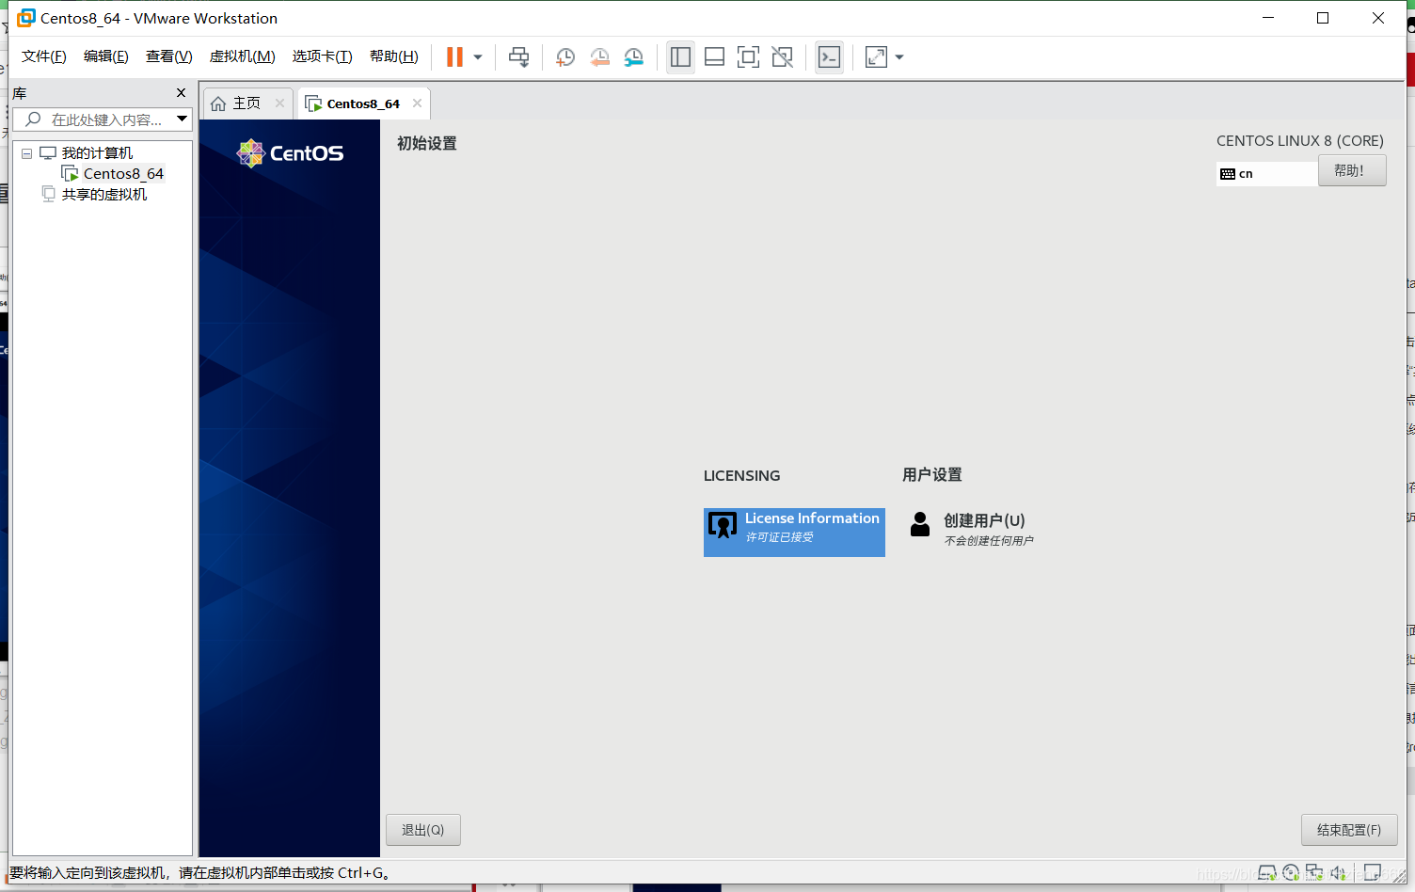Screen dimensions: 1415x892
Task: Click the 退出(Q) button
Action: pos(422,830)
